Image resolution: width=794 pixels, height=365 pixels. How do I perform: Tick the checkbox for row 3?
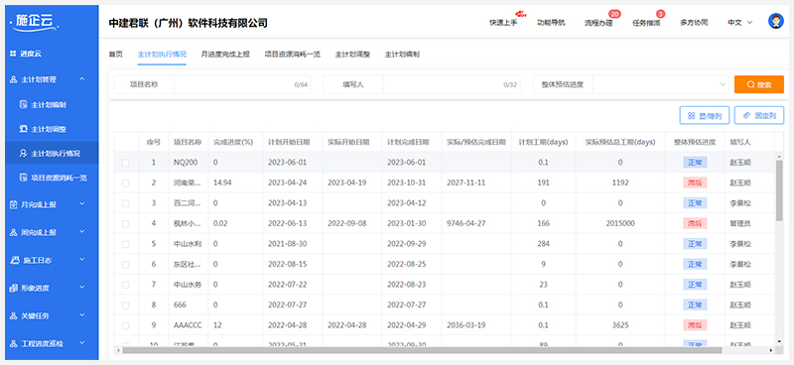click(x=126, y=203)
